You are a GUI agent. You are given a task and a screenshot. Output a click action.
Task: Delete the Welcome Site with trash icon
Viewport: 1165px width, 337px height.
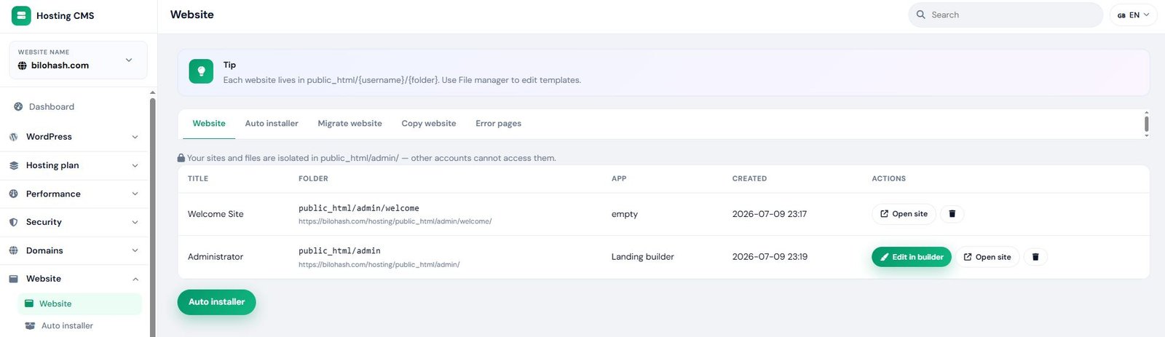[952, 214]
